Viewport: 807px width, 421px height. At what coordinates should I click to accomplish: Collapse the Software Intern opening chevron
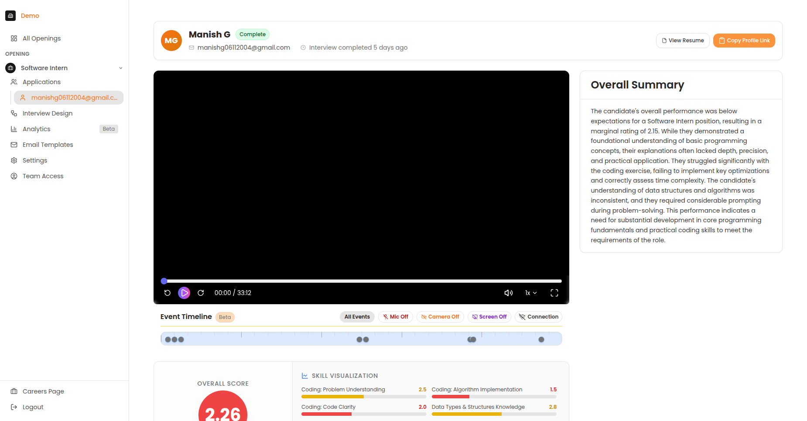tap(121, 68)
